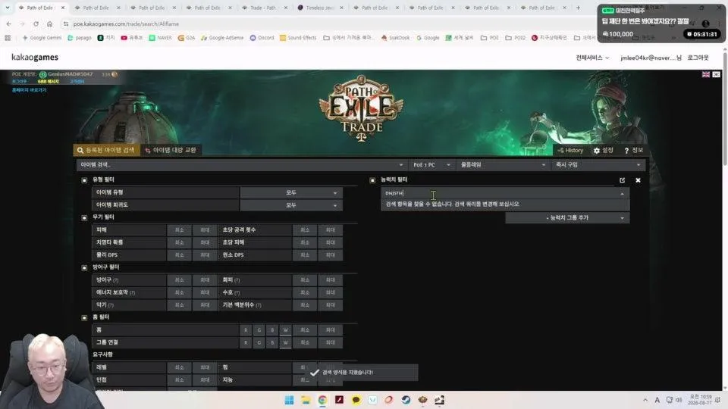Open the History tab

[x=570, y=150]
